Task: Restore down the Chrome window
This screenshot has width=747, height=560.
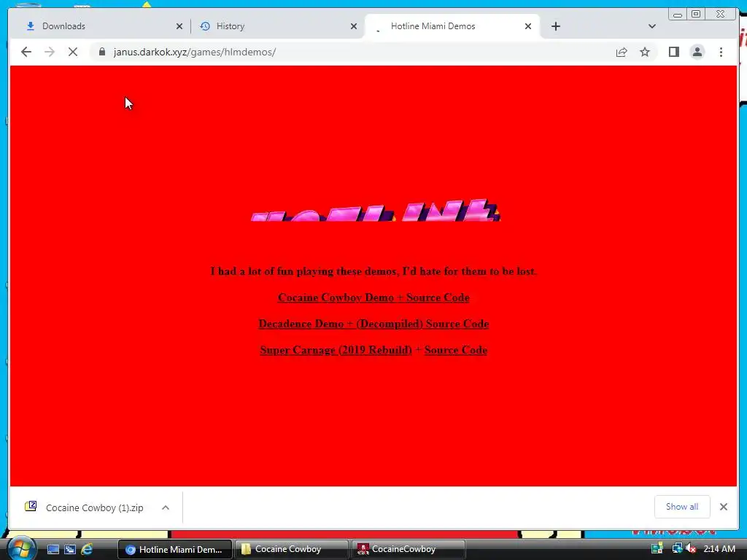Action: 696,15
